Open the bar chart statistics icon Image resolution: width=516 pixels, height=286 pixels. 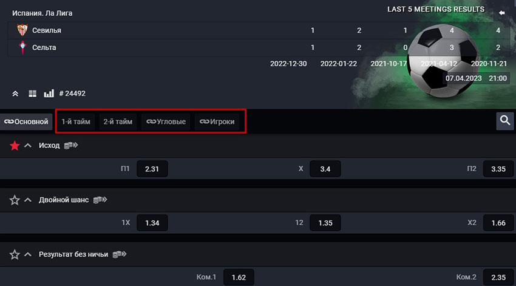click(x=49, y=94)
